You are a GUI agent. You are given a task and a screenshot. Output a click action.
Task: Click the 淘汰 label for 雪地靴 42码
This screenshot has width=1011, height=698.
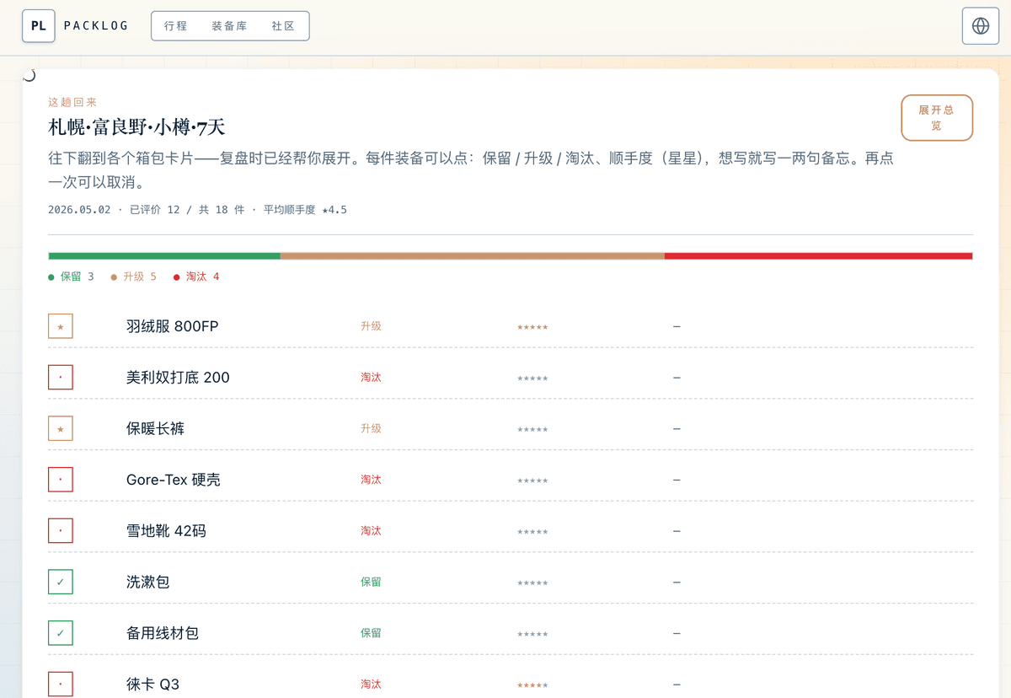(x=371, y=530)
